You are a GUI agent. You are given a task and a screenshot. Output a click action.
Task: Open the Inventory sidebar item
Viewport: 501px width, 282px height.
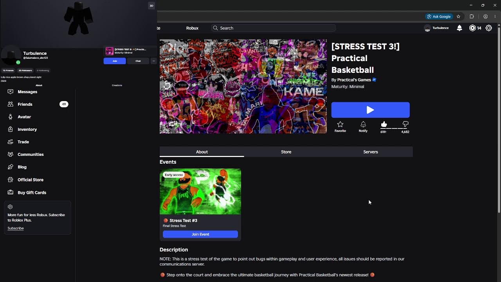[x=23, y=129]
